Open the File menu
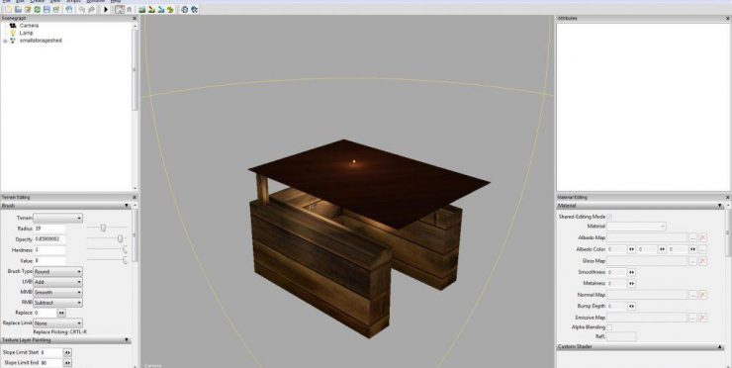Image resolution: width=732 pixels, height=368 pixels. (7, 1)
